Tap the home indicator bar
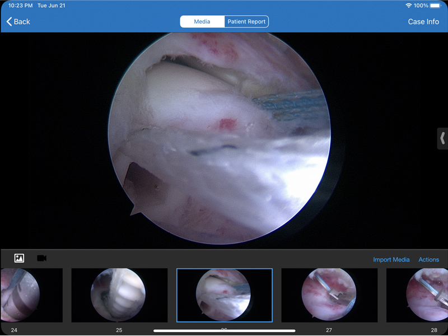Screen dimensions: 448x336 pyautogui.click(x=225, y=331)
